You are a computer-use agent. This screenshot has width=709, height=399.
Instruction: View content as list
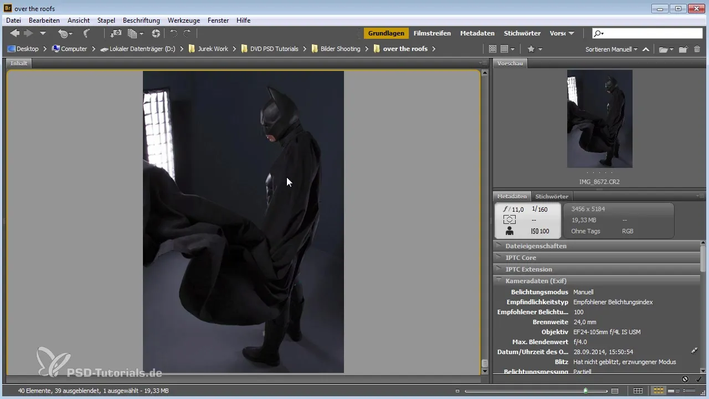tap(690, 391)
